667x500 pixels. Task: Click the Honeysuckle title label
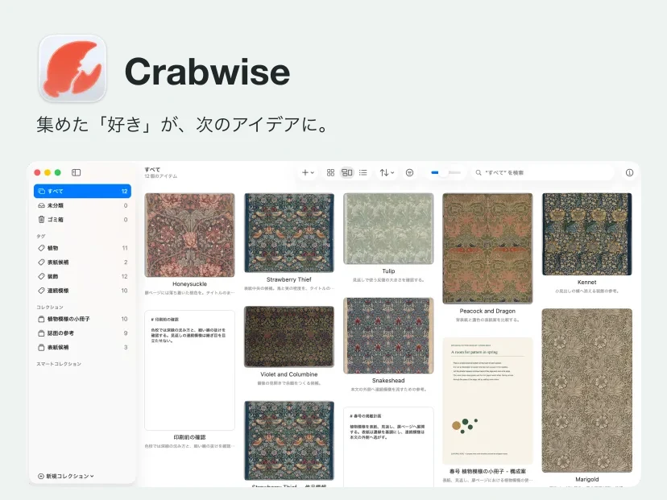tap(190, 284)
